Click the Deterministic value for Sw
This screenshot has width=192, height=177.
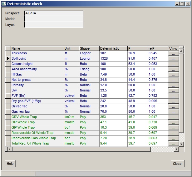[x=113, y=91]
